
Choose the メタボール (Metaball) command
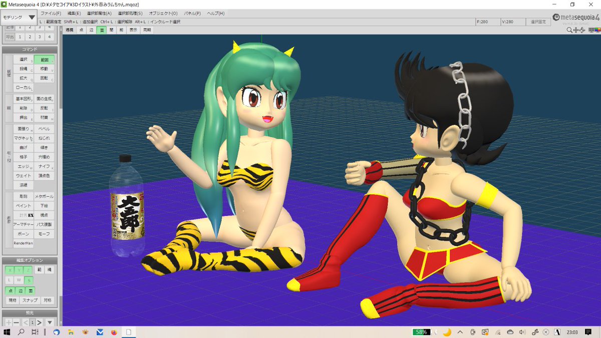click(44, 196)
